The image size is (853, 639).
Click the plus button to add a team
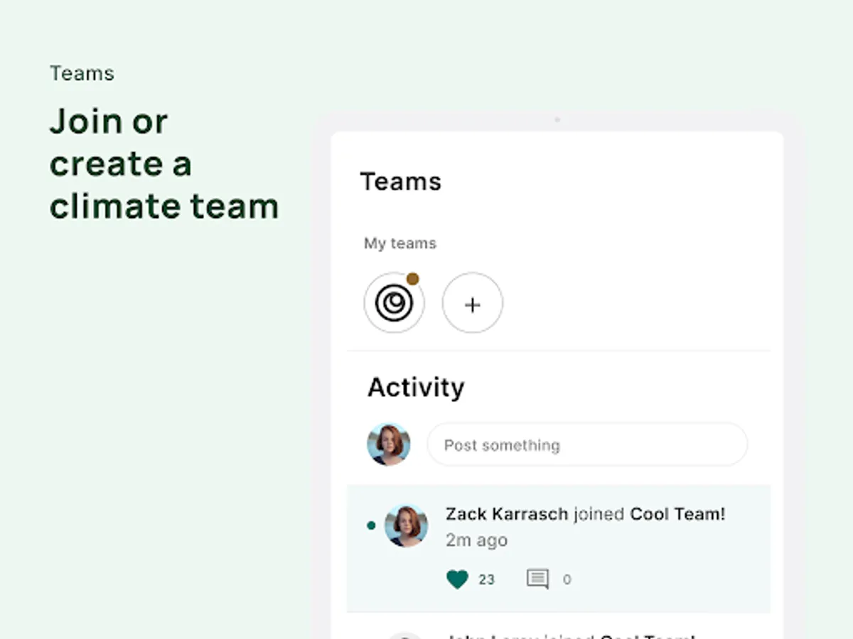click(472, 304)
